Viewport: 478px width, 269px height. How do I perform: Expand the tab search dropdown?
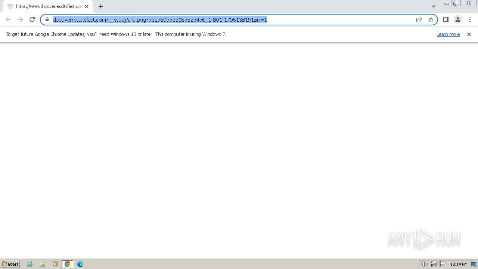(434, 6)
